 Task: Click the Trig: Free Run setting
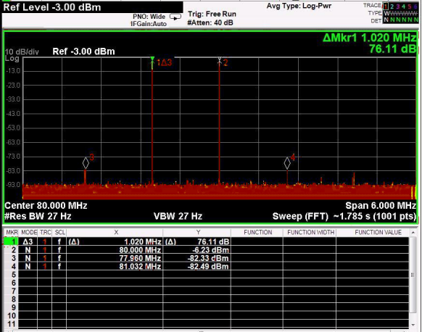pos(212,14)
